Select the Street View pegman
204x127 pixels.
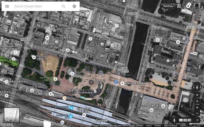click(174, 120)
